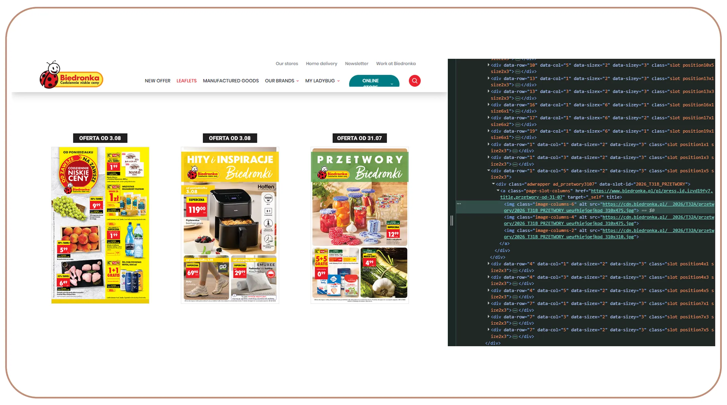Screen dimensions: 727x405
Task: Expand the data-row="7" data-col="5" div node
Action: (489, 330)
